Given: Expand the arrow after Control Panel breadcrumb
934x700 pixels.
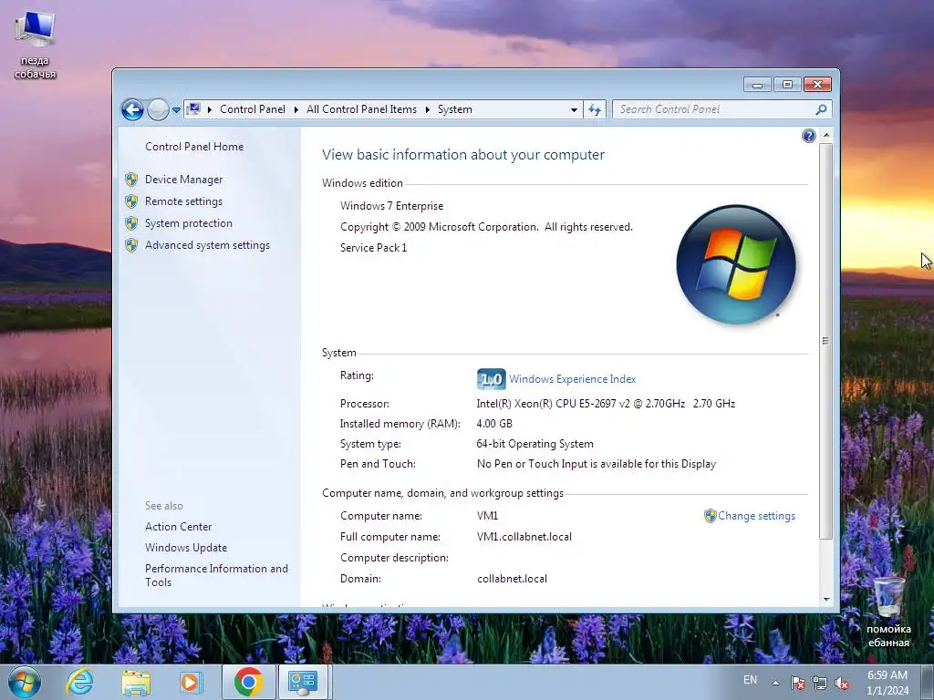Looking at the screenshot, I should coord(296,109).
